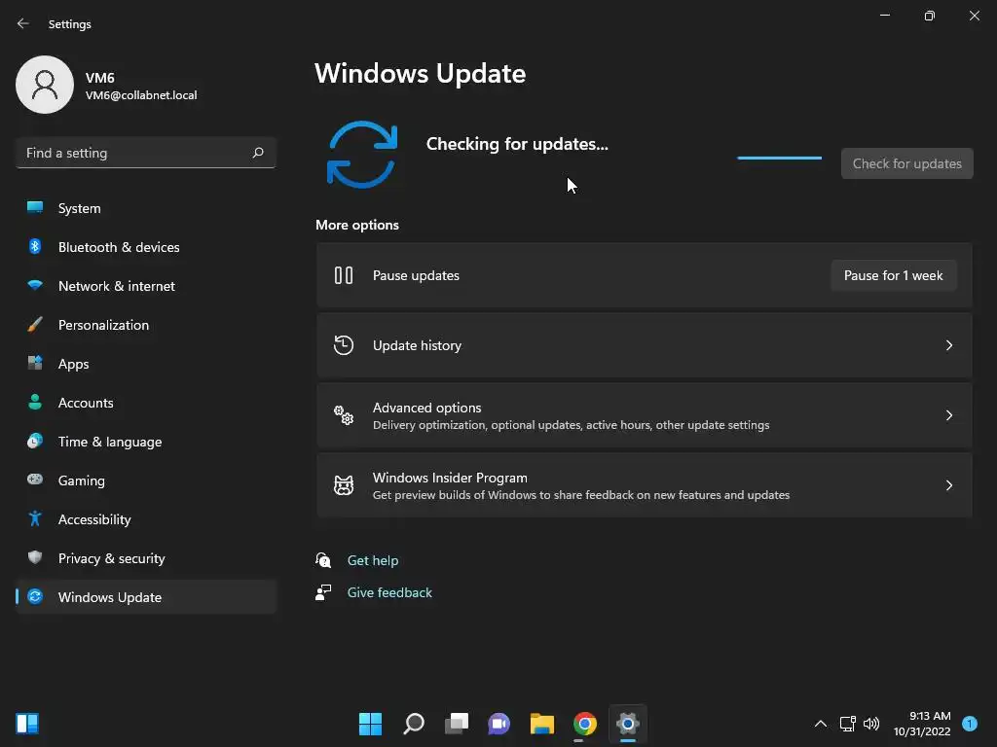Click Pause for 1 week
The height and width of the screenshot is (747, 997).
coord(894,275)
